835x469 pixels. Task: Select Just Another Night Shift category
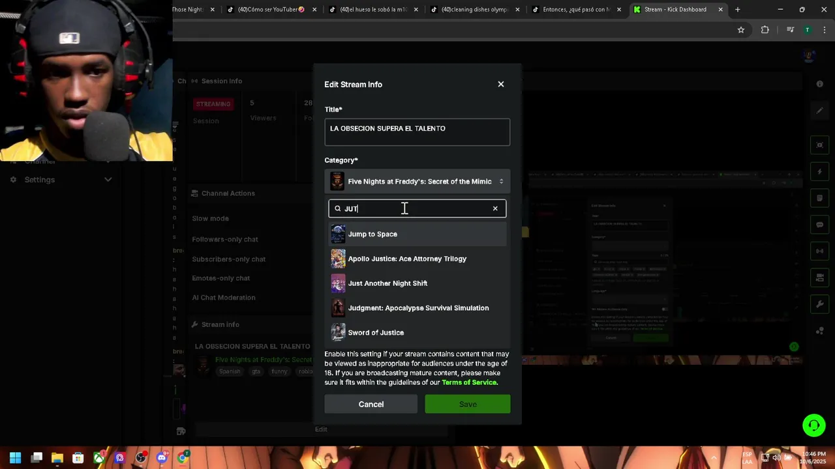(417, 283)
